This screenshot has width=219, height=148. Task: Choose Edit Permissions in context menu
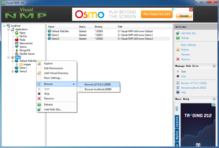click(56, 68)
